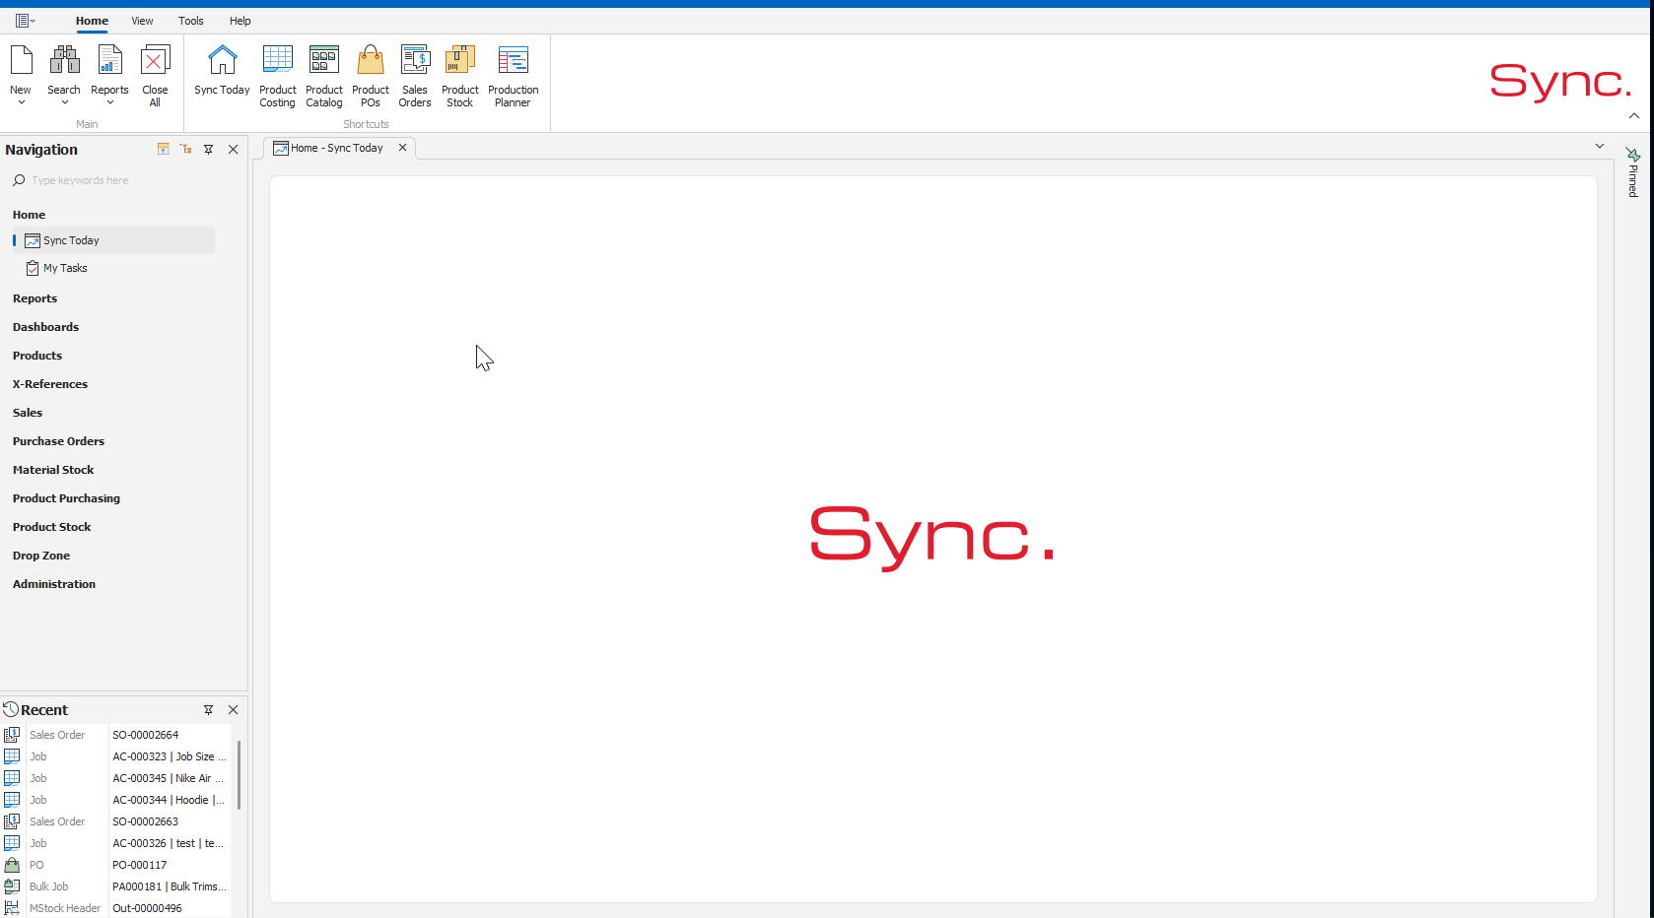Expand the New dropdown arrow

pos(21,102)
